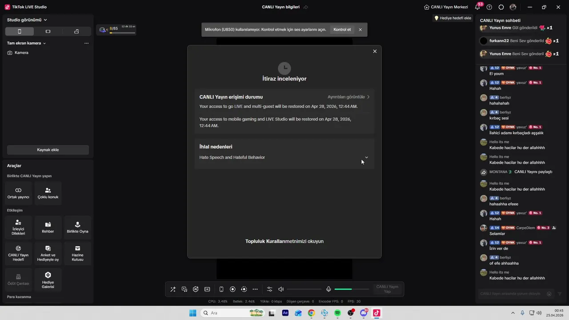Open the Çoklu konuk tool

pos(48,193)
